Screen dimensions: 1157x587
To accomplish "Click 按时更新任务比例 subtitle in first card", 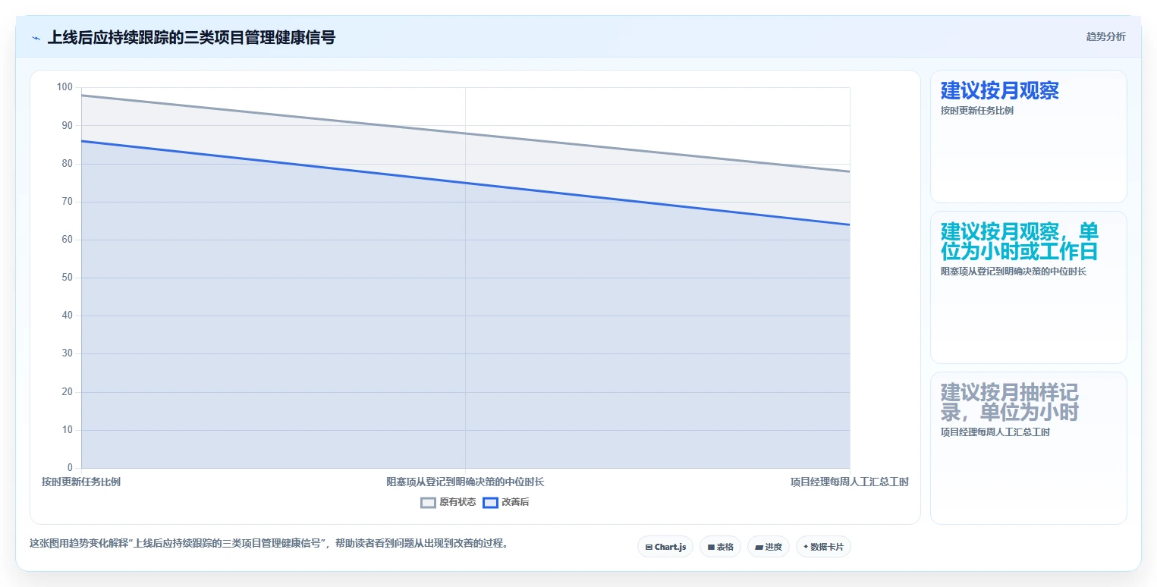I will [977, 111].
